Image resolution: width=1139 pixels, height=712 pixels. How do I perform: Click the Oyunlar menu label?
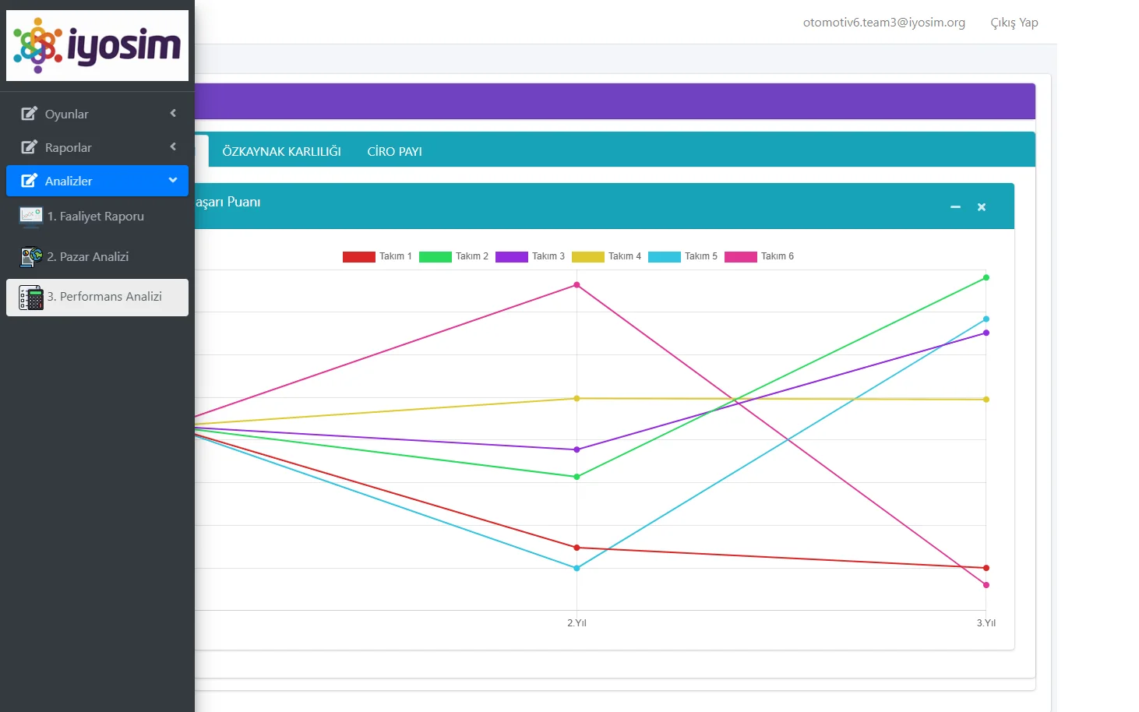pyautogui.click(x=67, y=114)
